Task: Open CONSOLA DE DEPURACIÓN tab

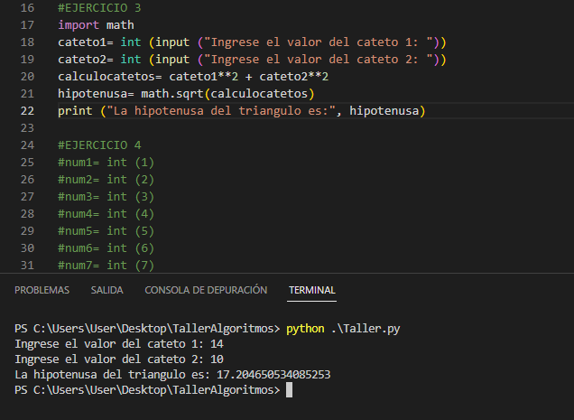Action: coord(206,290)
